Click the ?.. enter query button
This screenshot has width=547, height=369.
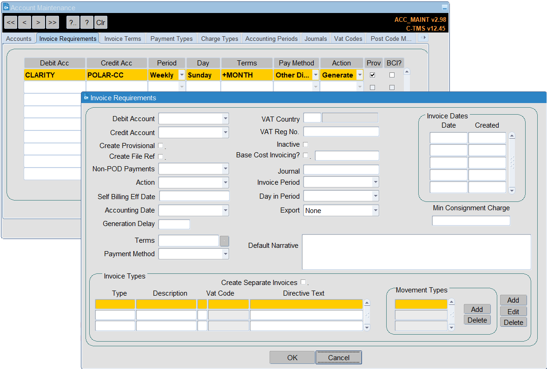(72, 22)
